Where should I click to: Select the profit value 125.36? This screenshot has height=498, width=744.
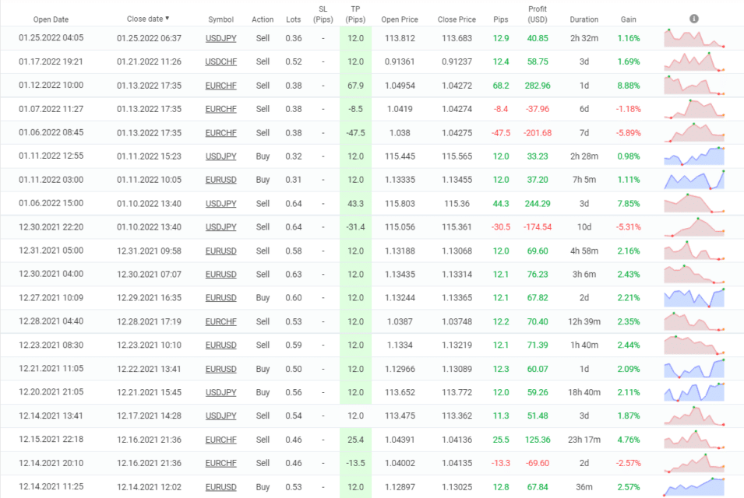click(x=537, y=440)
